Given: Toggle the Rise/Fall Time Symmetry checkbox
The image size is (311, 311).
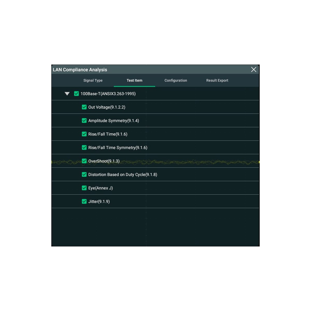Looking at the screenshot, I should [x=84, y=147].
